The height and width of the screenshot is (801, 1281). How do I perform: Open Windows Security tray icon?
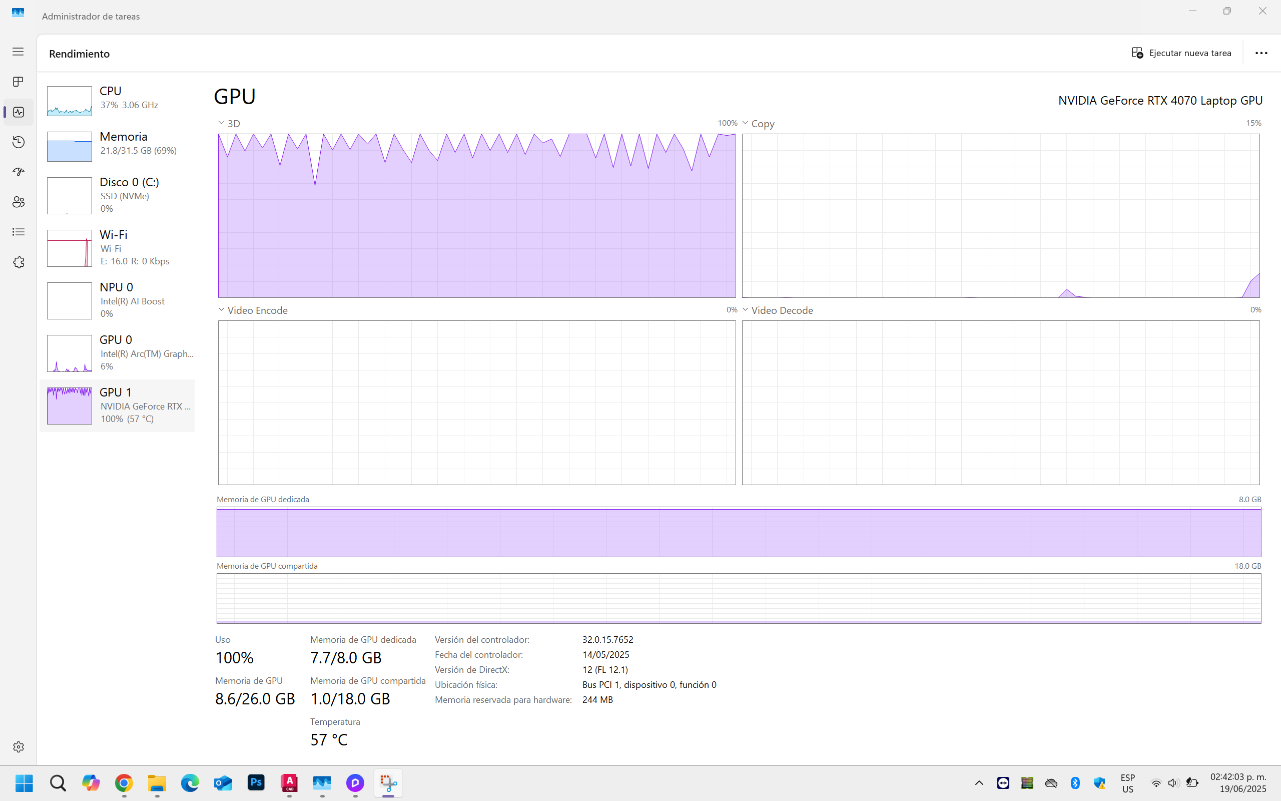[x=1099, y=783]
